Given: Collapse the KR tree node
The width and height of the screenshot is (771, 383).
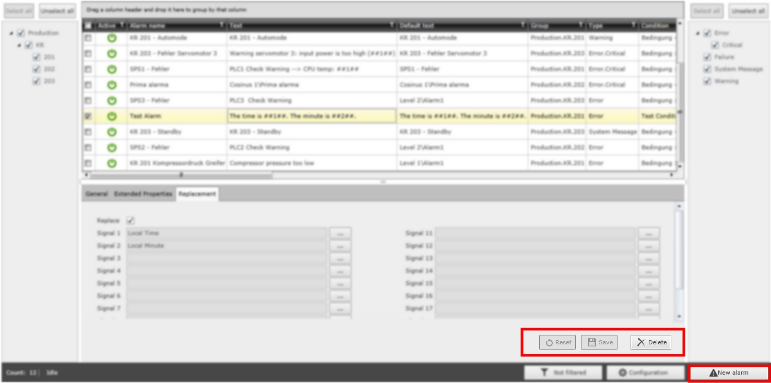Looking at the screenshot, I should tap(19, 45).
